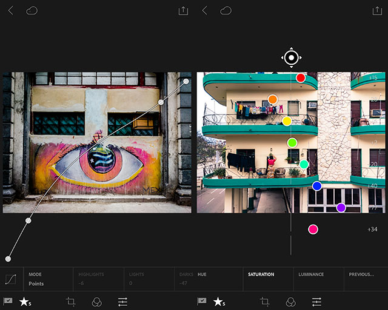
Task: Tap the +34 magenta saturation value
Action: (372, 229)
